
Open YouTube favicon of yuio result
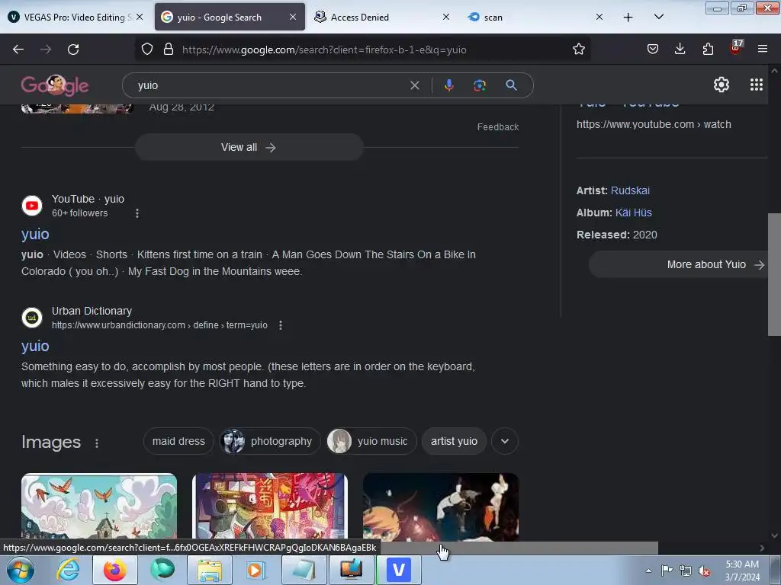(x=32, y=206)
